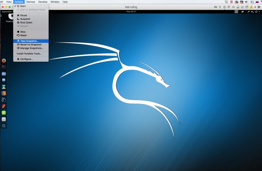Launch Burp Suite from the Kali dock
262x171 pixels.
[x=4, y=93]
